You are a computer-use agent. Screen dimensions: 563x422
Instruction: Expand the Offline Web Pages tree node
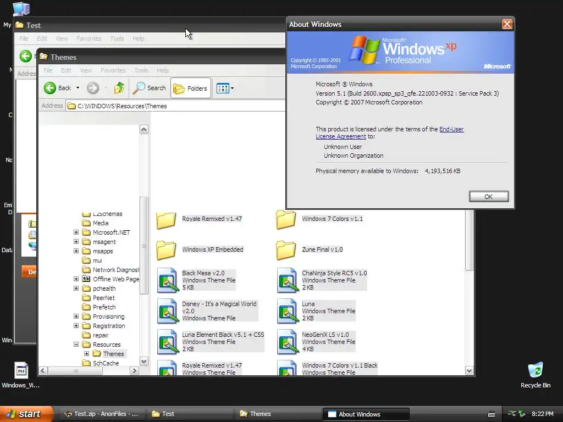[x=76, y=279]
